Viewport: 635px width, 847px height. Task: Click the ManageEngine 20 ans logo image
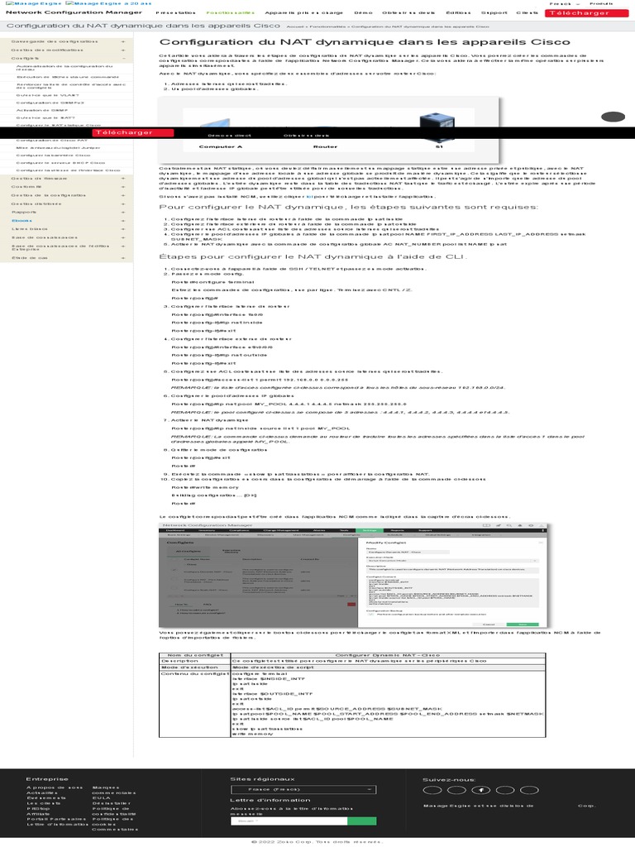click(108, 4)
